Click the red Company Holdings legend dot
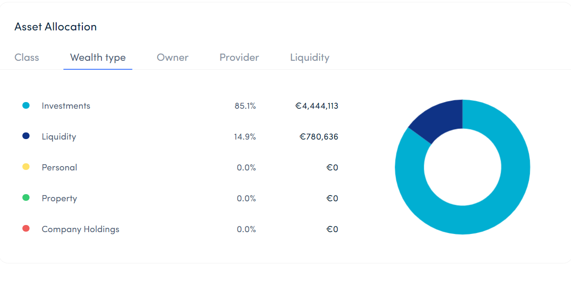 tap(26, 229)
